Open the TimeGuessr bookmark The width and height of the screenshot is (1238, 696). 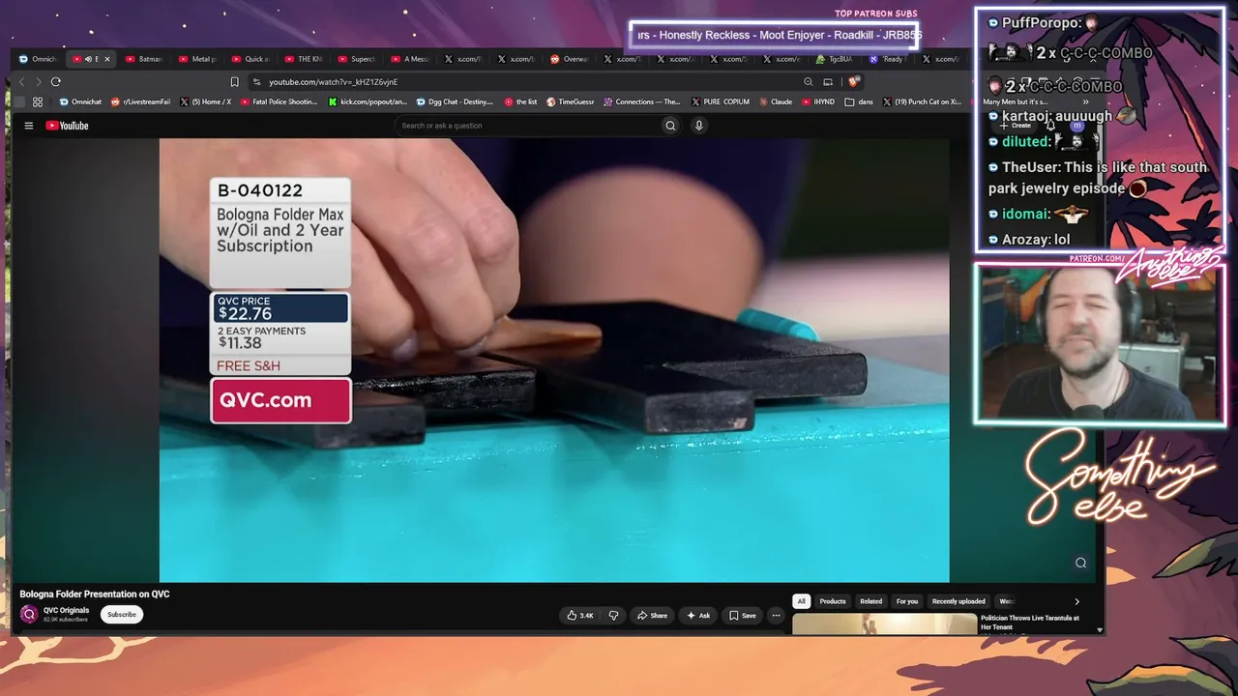[571, 101]
